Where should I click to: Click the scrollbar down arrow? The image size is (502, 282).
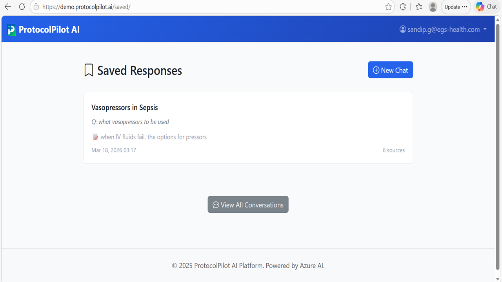pos(498,278)
